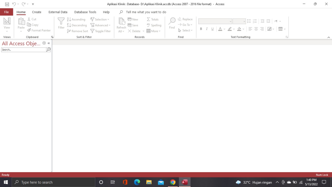Click Save record in Records group
332x187 pixels.
133,25
